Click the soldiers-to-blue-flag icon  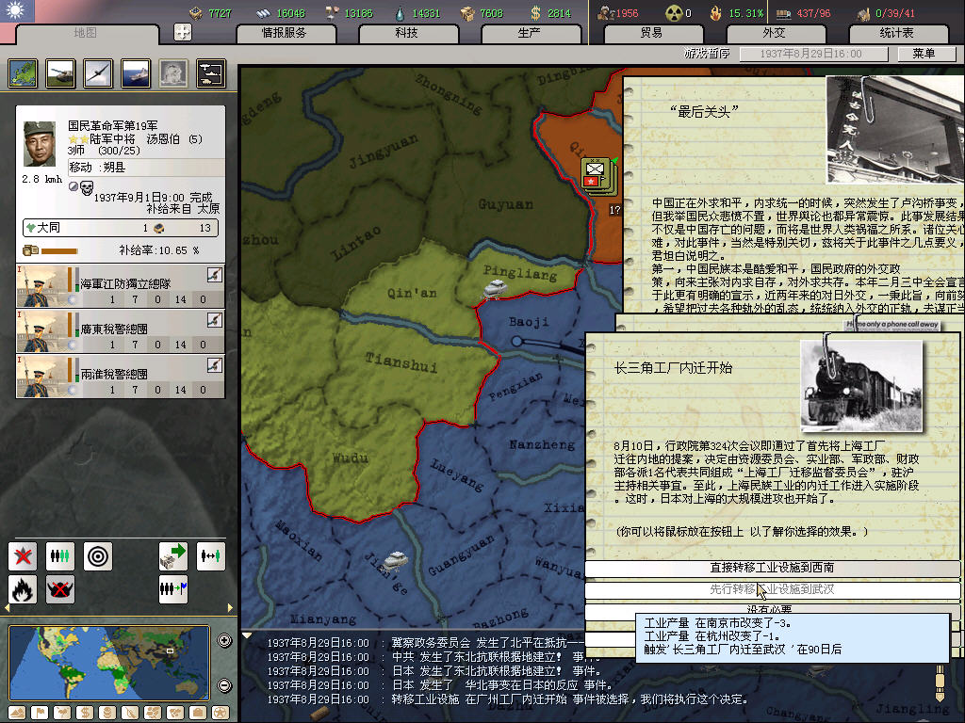coord(173,589)
